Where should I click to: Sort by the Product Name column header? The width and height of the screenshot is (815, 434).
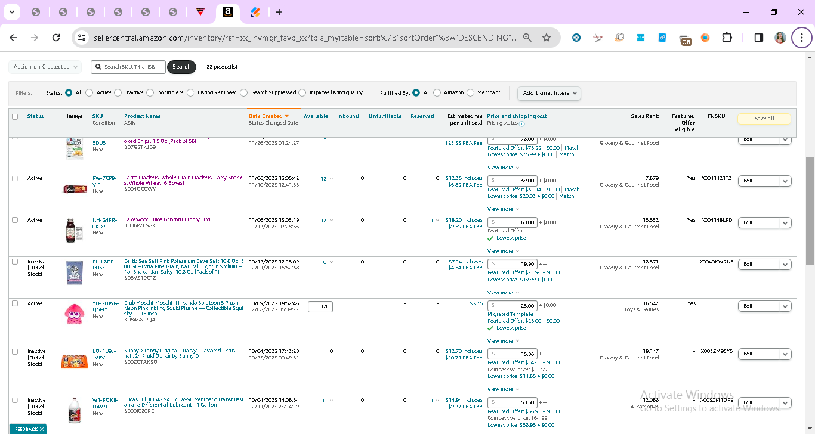pyautogui.click(x=142, y=116)
